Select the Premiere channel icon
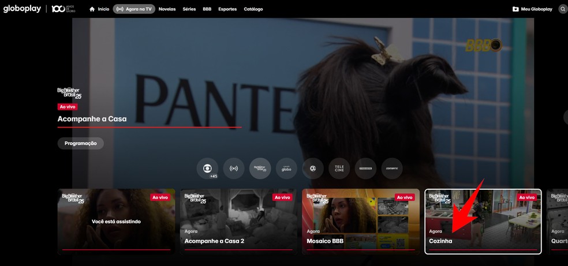The width and height of the screenshot is (568, 266). point(365,168)
